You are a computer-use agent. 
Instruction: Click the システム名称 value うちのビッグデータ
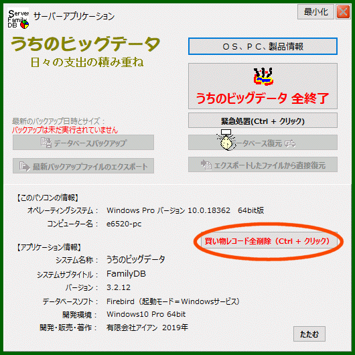click(x=136, y=259)
